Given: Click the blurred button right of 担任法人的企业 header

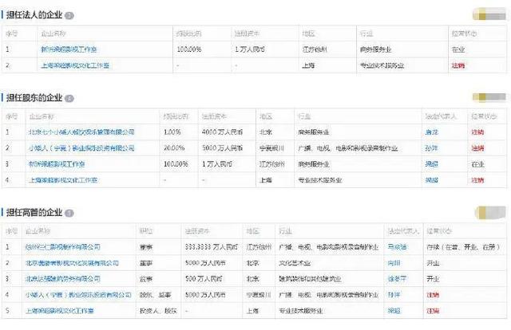Looking at the screenshot, I should coord(489,14).
